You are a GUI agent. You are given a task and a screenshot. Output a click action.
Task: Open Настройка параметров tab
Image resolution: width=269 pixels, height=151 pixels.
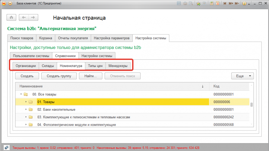coord(112,38)
